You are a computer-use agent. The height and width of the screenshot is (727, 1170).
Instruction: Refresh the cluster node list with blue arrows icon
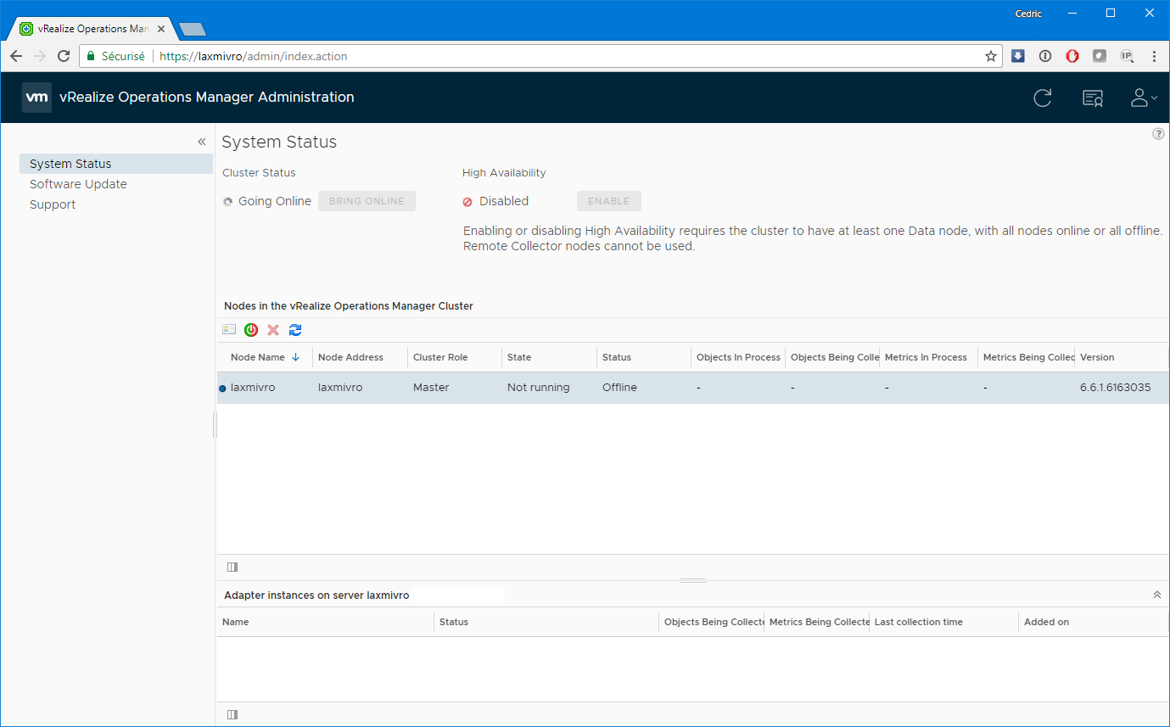tap(295, 330)
